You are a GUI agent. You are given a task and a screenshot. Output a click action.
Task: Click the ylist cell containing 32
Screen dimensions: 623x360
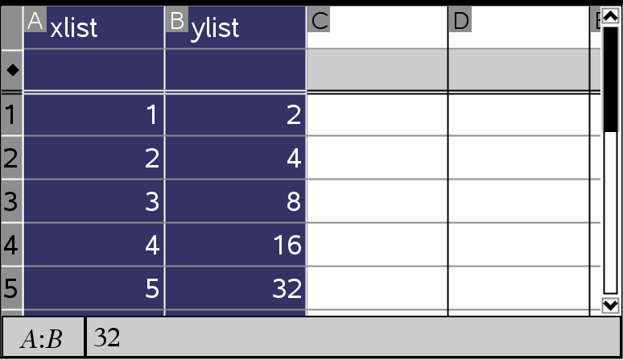tap(235, 288)
